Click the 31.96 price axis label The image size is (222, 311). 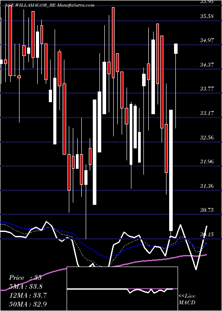point(207,162)
